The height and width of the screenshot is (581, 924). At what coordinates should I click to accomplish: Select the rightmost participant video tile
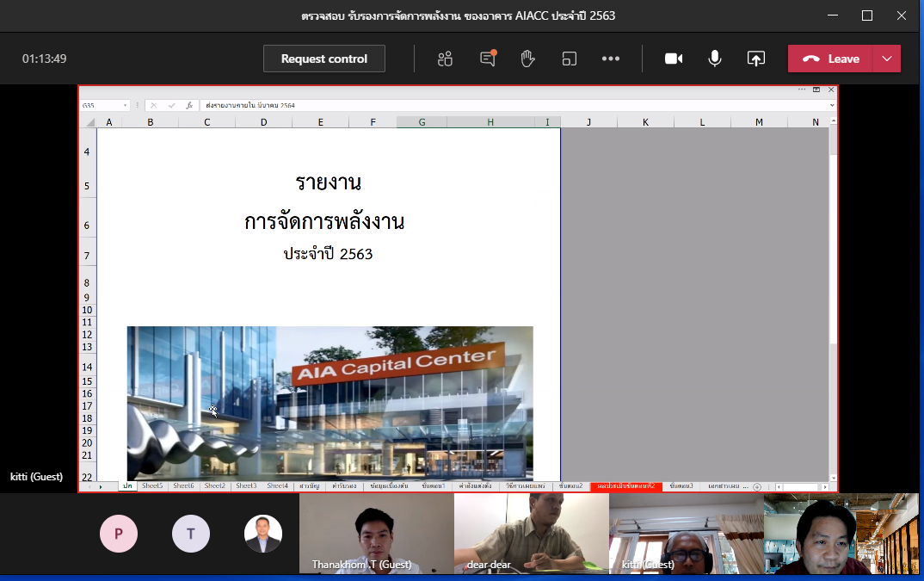(x=841, y=534)
